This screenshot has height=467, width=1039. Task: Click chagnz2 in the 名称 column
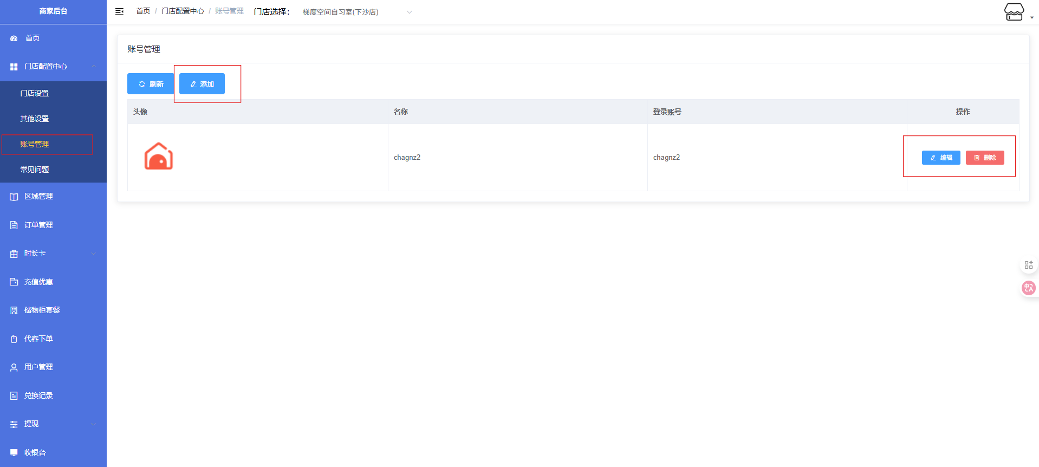[x=407, y=157]
